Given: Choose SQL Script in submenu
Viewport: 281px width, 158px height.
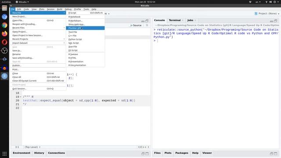Looking at the screenshot, I should click(85, 43).
